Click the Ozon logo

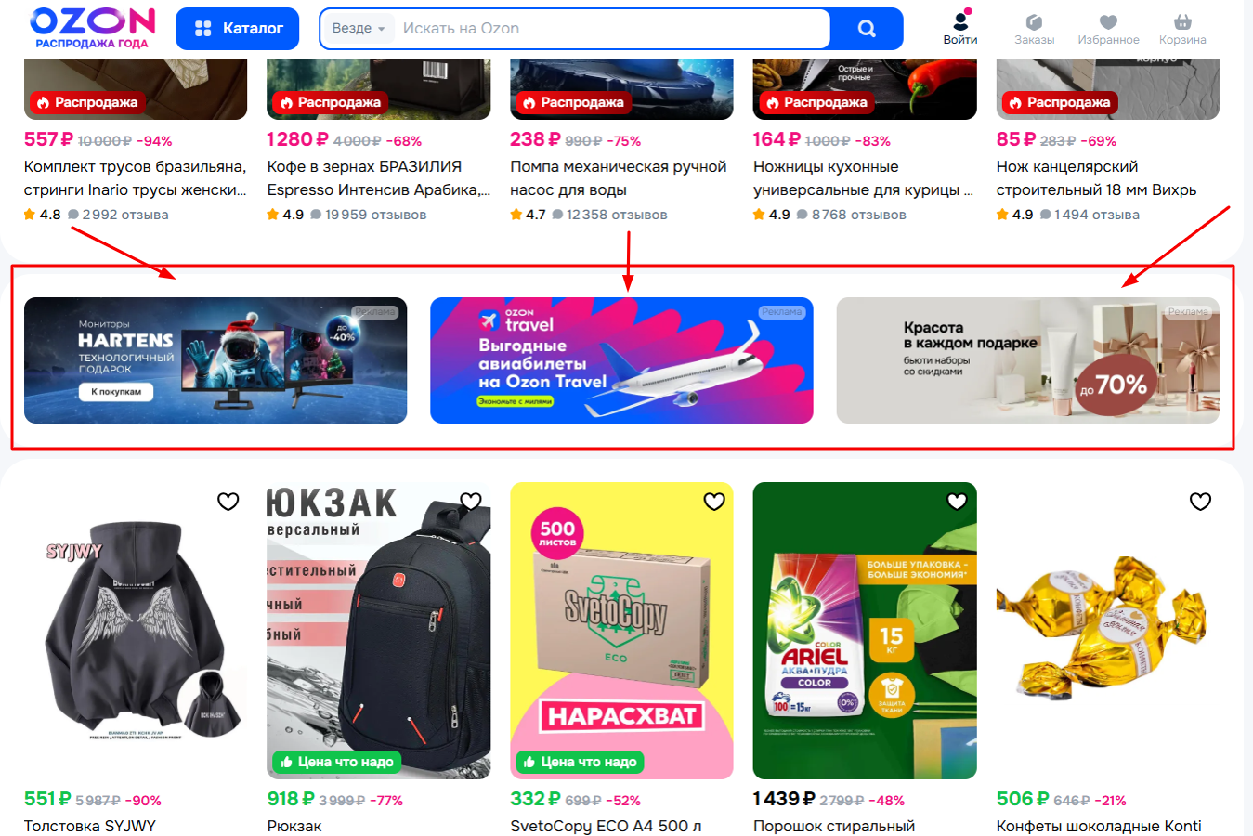92,28
